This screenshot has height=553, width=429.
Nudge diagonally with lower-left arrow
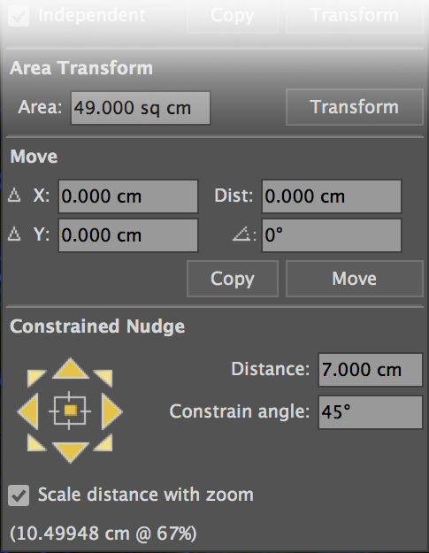(x=36, y=443)
